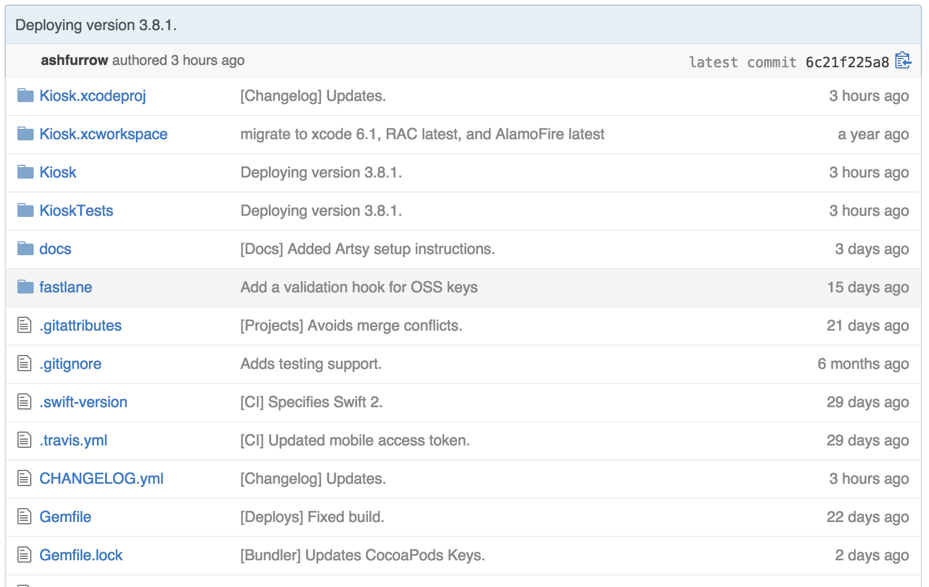
Task: Click the folder icon next to Kiosk.xcodeproj
Action: 25,96
